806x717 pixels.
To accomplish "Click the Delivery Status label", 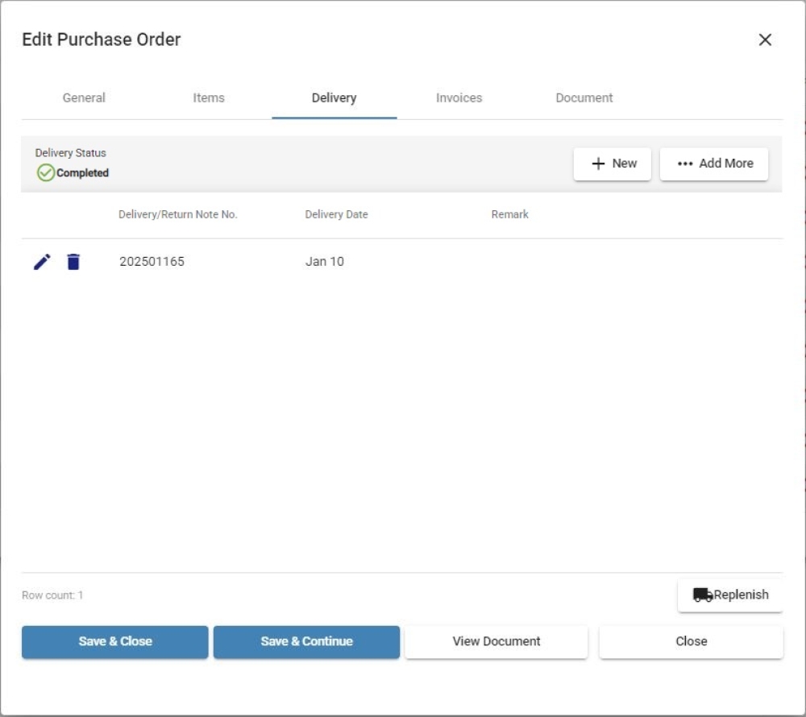I will point(70,153).
